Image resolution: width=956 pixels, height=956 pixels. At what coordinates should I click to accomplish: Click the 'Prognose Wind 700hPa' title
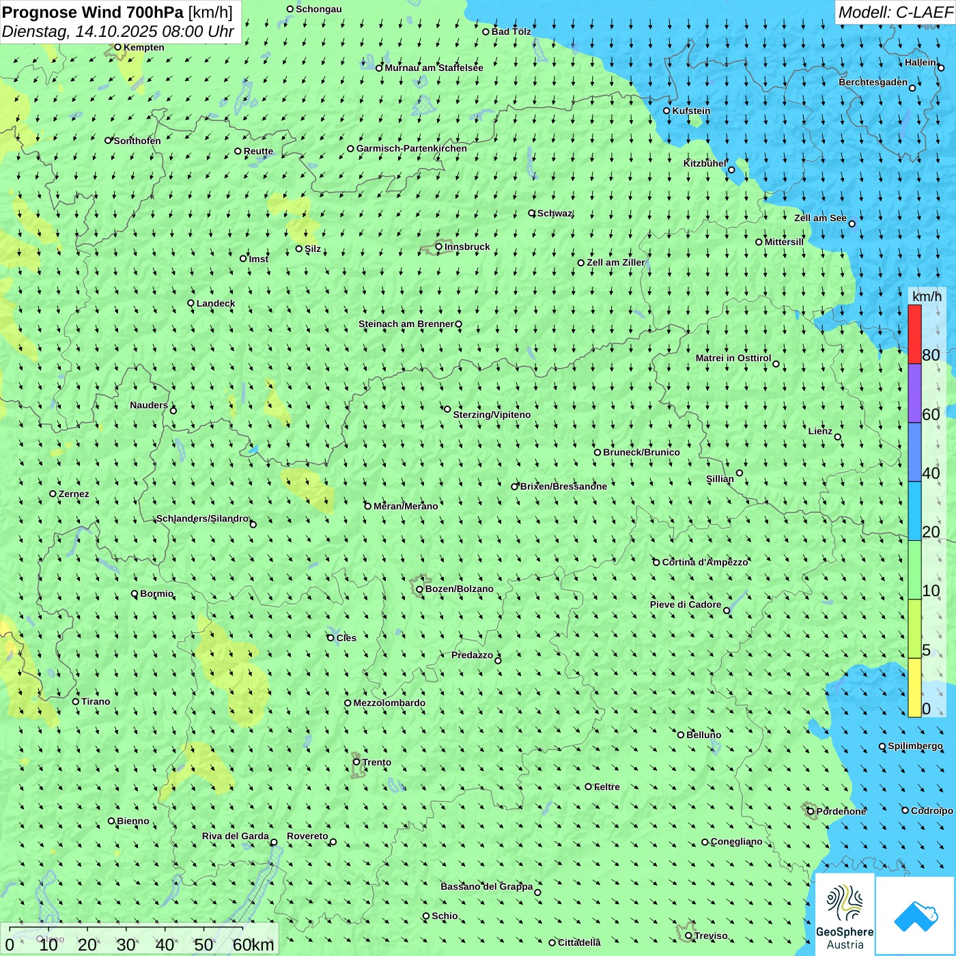click(x=93, y=12)
